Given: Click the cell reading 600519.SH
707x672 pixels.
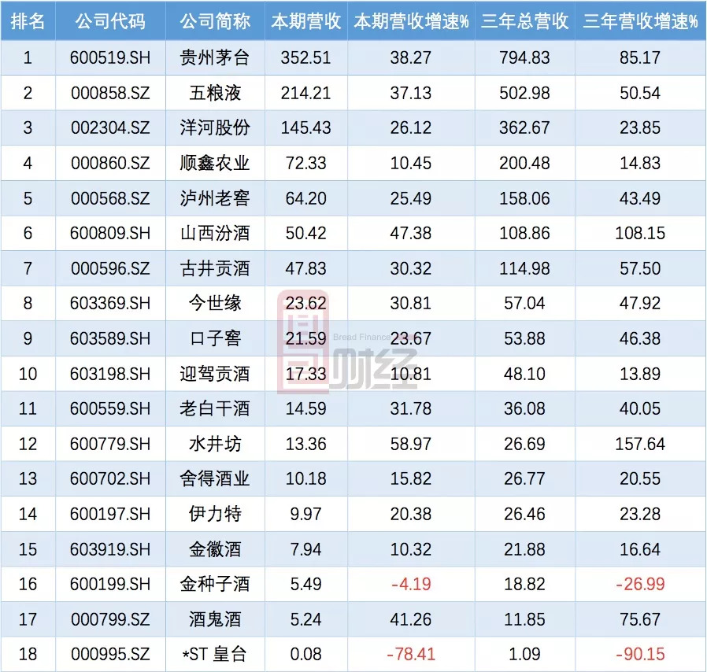Looking at the screenshot, I should pos(110,57).
